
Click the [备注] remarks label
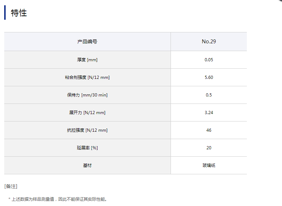[11, 186]
